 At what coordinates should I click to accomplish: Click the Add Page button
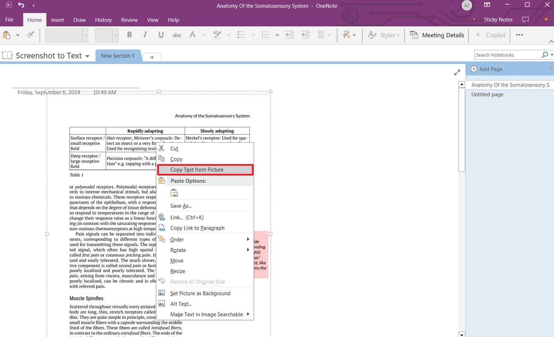click(487, 69)
